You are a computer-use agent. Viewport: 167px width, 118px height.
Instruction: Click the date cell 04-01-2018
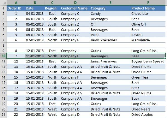pyautogui.click(x=35, y=14)
